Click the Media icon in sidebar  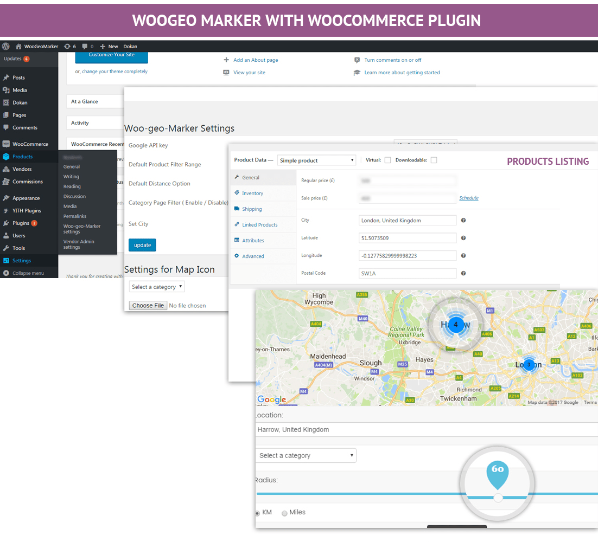pyautogui.click(x=6, y=91)
